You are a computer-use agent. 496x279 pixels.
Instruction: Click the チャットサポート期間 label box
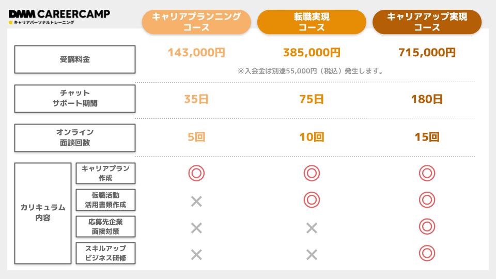tap(75, 98)
